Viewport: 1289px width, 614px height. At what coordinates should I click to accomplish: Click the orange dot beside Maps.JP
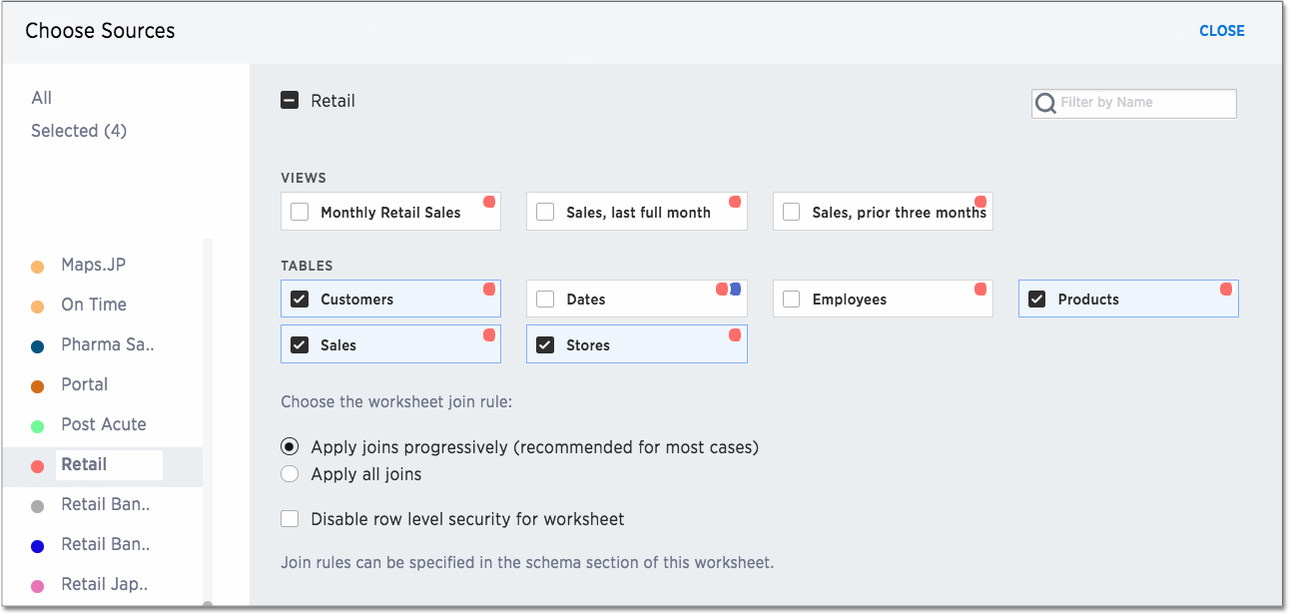[x=38, y=267]
